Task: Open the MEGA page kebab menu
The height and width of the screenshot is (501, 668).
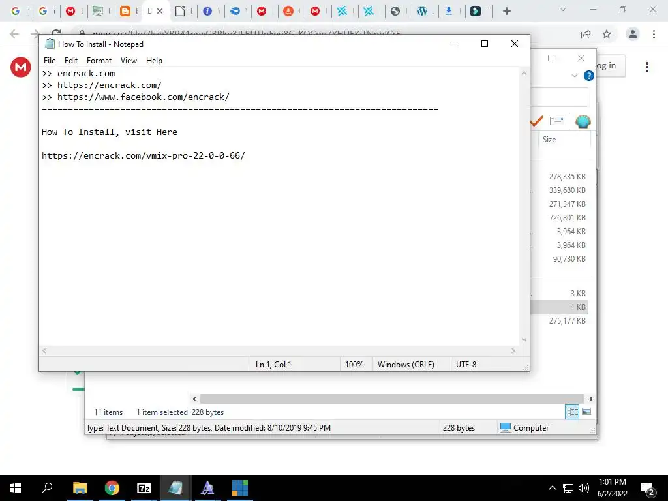Action: 646,67
